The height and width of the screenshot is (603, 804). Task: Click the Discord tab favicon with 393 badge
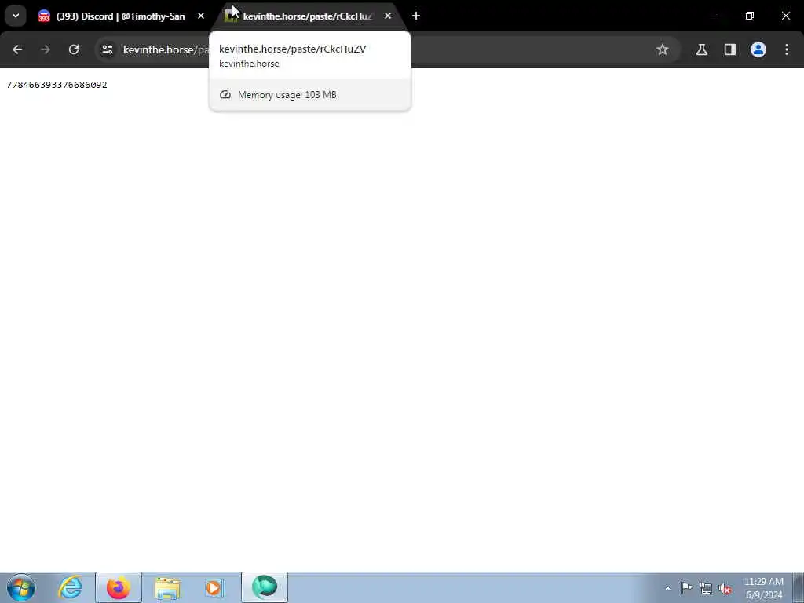point(44,16)
